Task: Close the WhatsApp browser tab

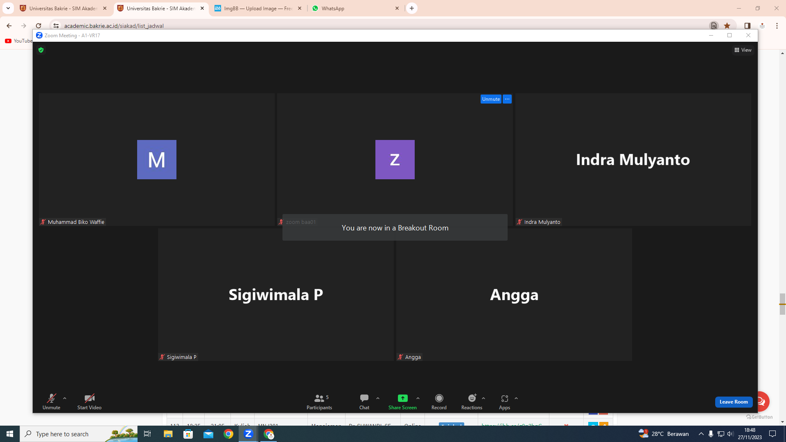Action: coord(397,8)
